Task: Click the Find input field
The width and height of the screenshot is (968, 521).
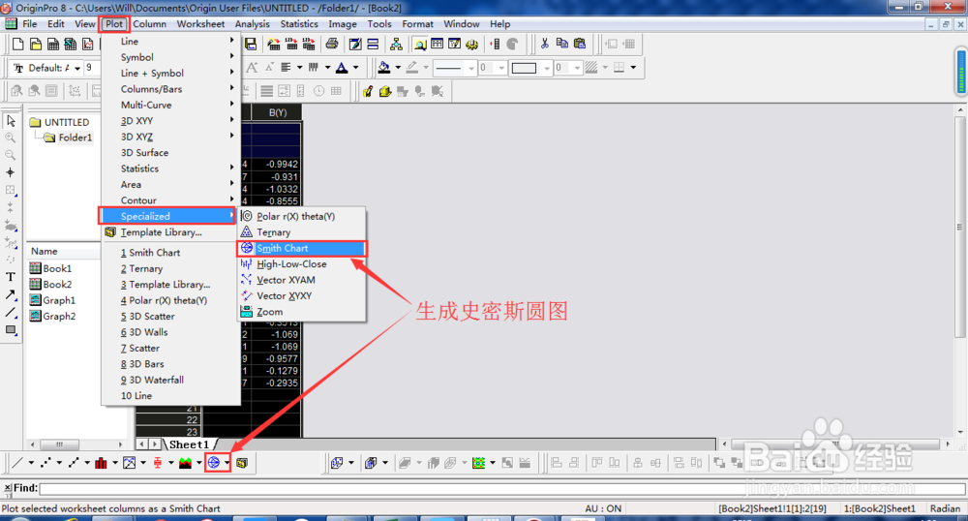Action: 502,488
